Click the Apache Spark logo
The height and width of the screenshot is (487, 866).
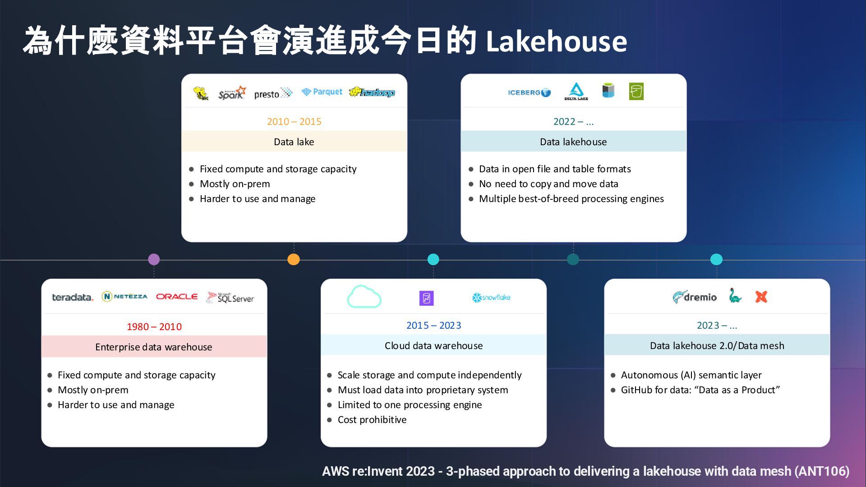[x=232, y=93]
